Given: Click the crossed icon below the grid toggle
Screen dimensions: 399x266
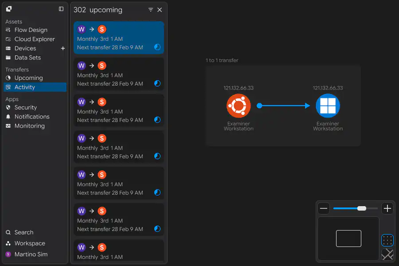Looking at the screenshot, I should 387,254.
